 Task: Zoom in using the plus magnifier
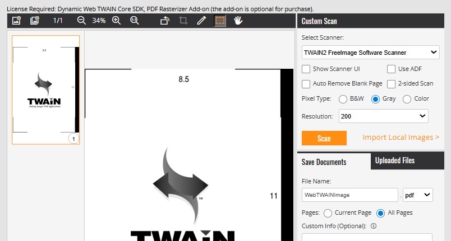[117, 21]
